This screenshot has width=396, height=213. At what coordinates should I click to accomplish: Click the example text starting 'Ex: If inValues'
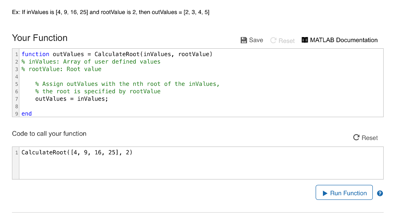(111, 12)
